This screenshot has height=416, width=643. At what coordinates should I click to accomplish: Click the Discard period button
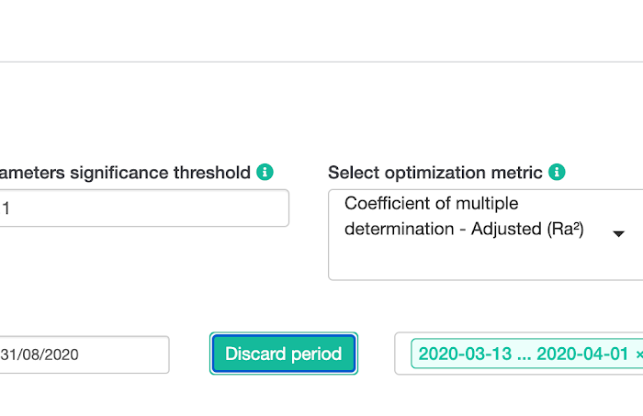284,354
